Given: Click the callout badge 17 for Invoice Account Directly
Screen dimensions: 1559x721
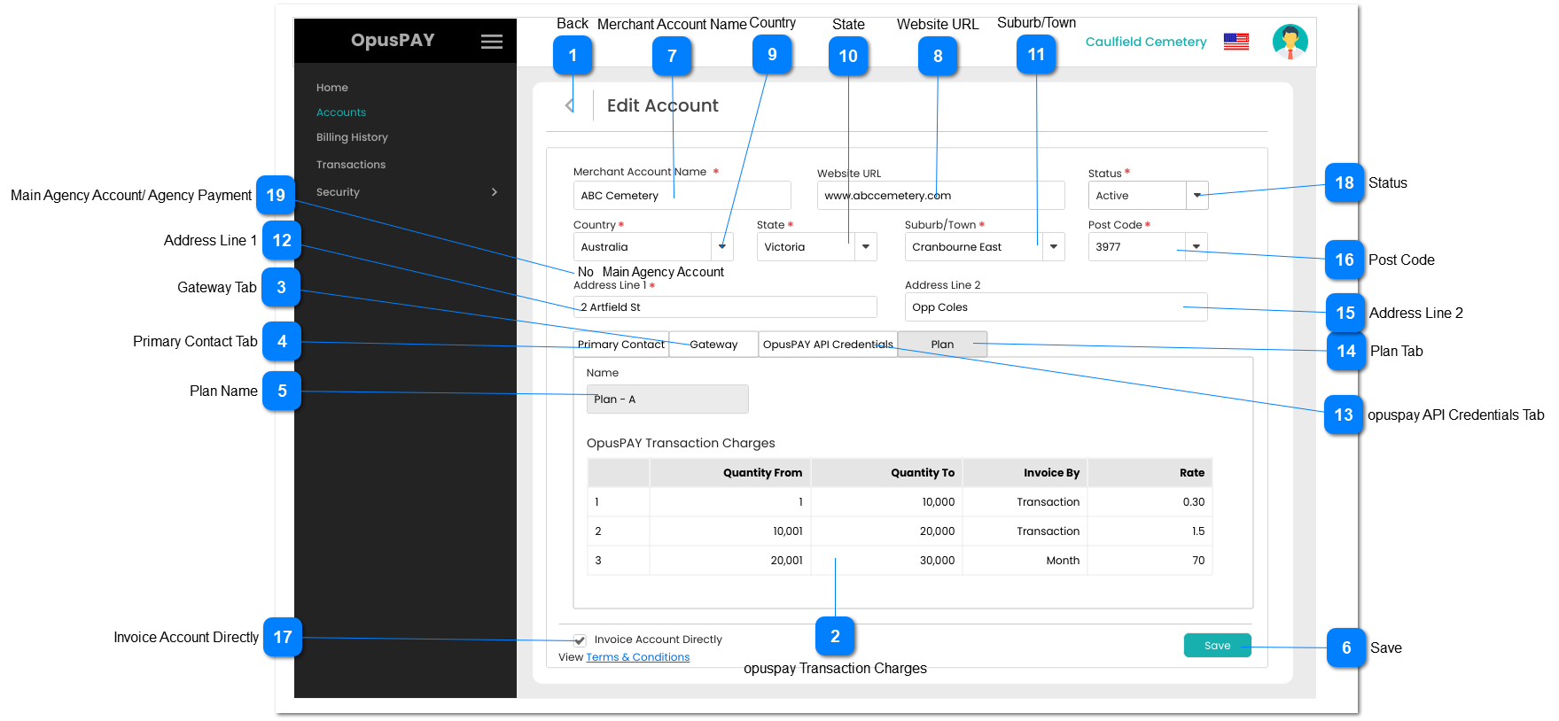Looking at the screenshot, I should pyautogui.click(x=283, y=637).
